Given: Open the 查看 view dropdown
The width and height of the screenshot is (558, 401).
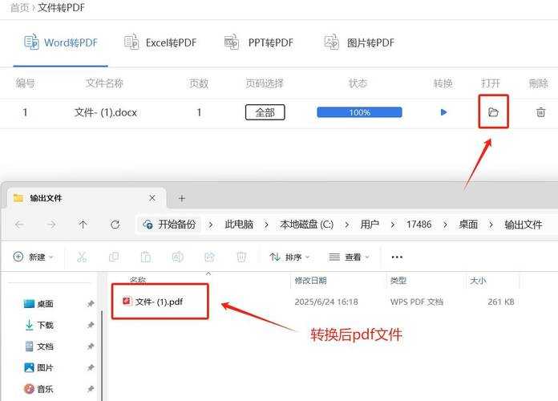Looking at the screenshot, I should point(349,257).
